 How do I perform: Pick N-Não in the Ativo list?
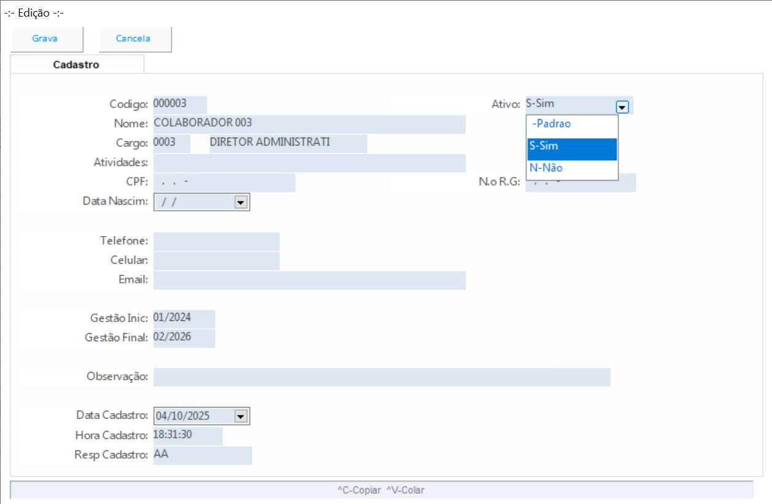[571, 168]
